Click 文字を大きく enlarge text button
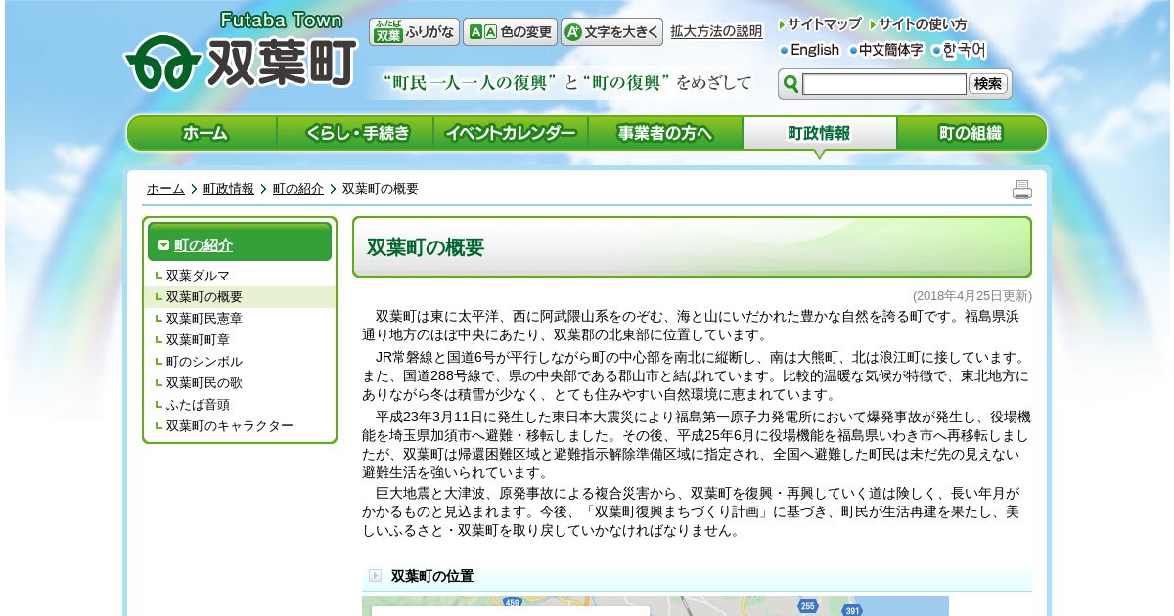The image size is (1174, 616). pos(611,32)
